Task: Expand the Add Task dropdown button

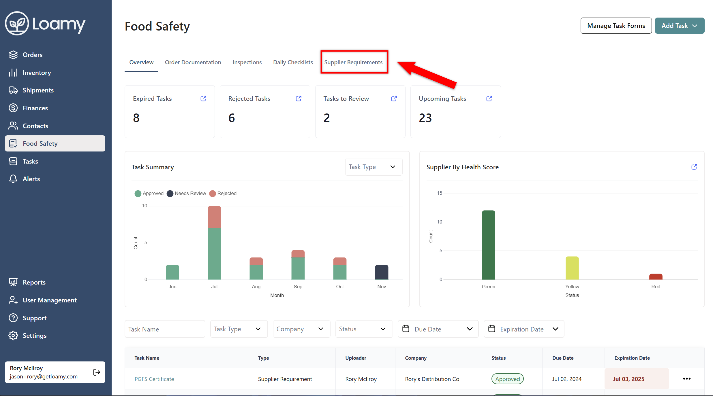Action: (679, 26)
